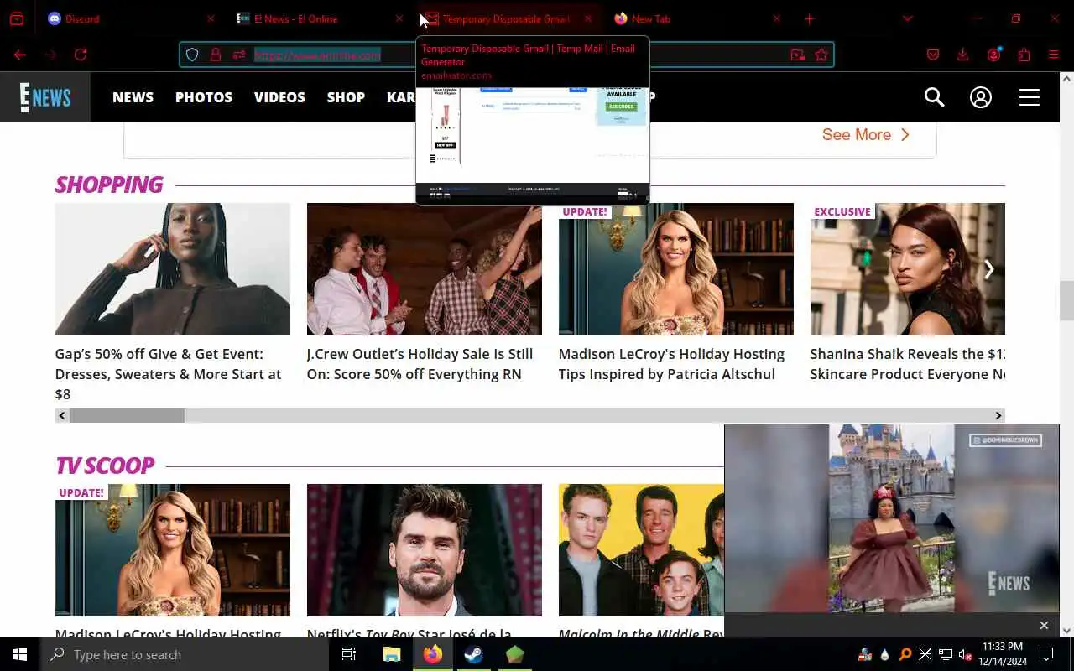Reload the current page
This screenshot has height=671, width=1074.
pyautogui.click(x=81, y=55)
